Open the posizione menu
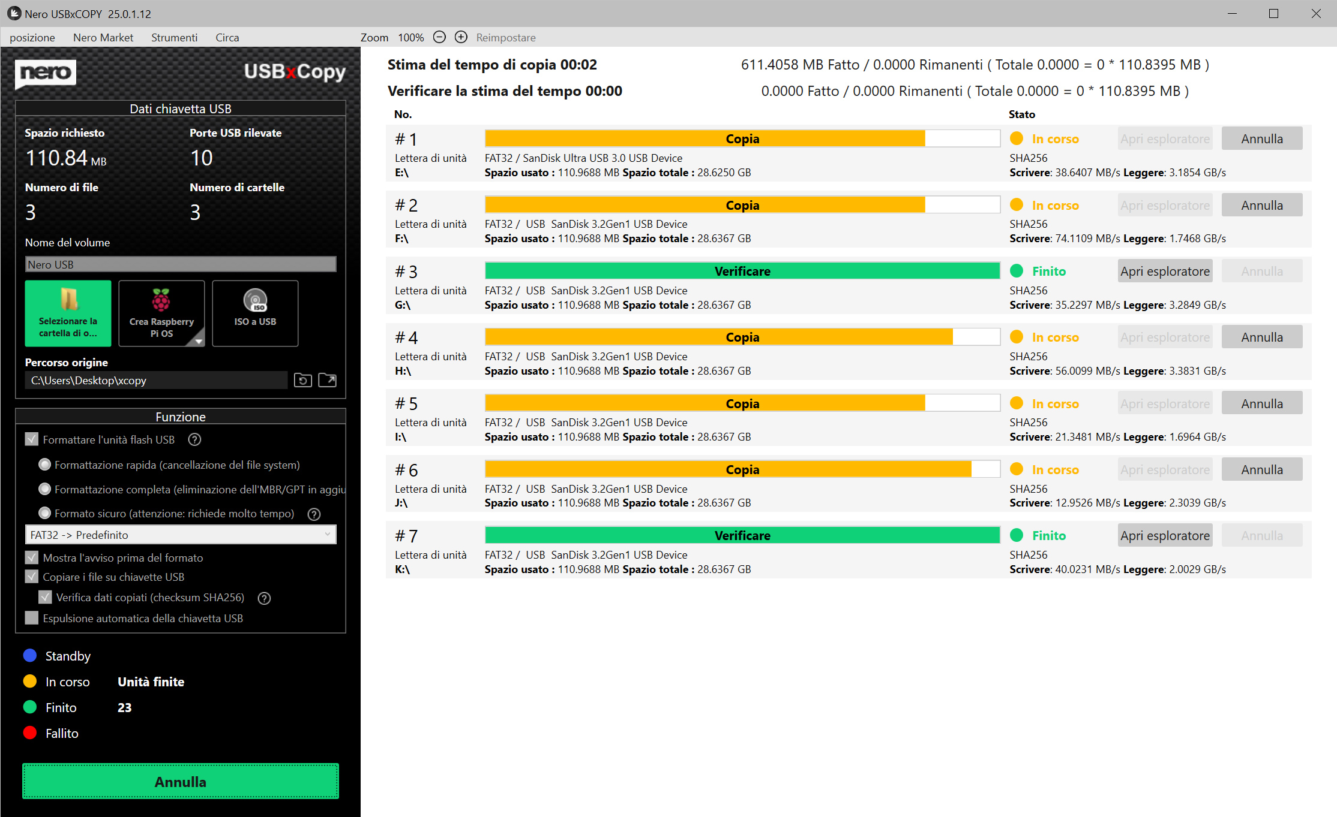The image size is (1337, 817). pyautogui.click(x=32, y=37)
